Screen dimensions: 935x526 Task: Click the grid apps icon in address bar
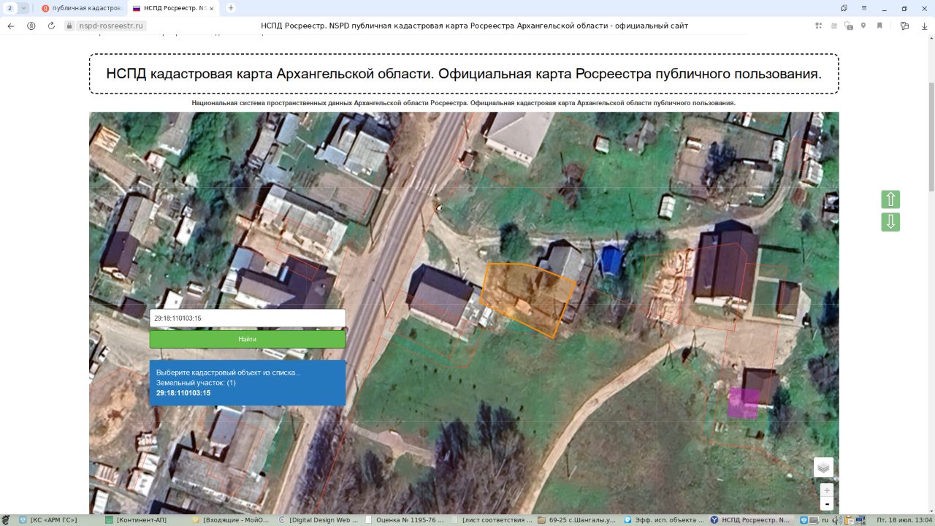[x=819, y=26]
